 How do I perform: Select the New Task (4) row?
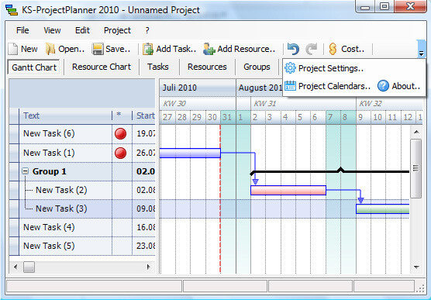coord(82,228)
